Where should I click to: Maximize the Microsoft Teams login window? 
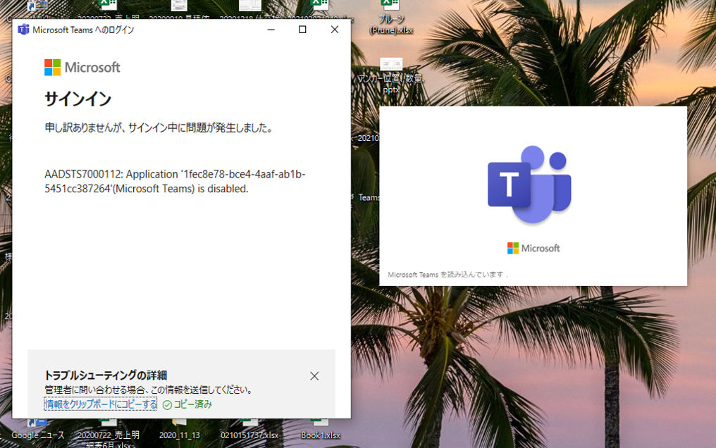[302, 30]
